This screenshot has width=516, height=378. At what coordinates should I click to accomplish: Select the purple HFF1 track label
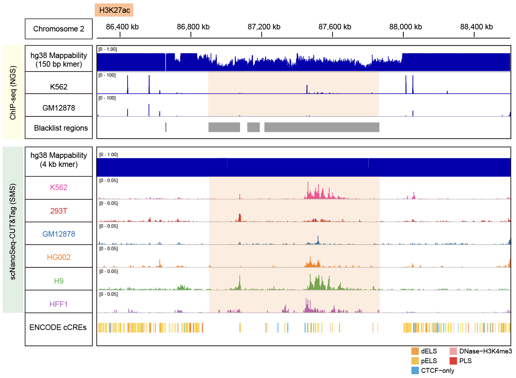(58, 304)
